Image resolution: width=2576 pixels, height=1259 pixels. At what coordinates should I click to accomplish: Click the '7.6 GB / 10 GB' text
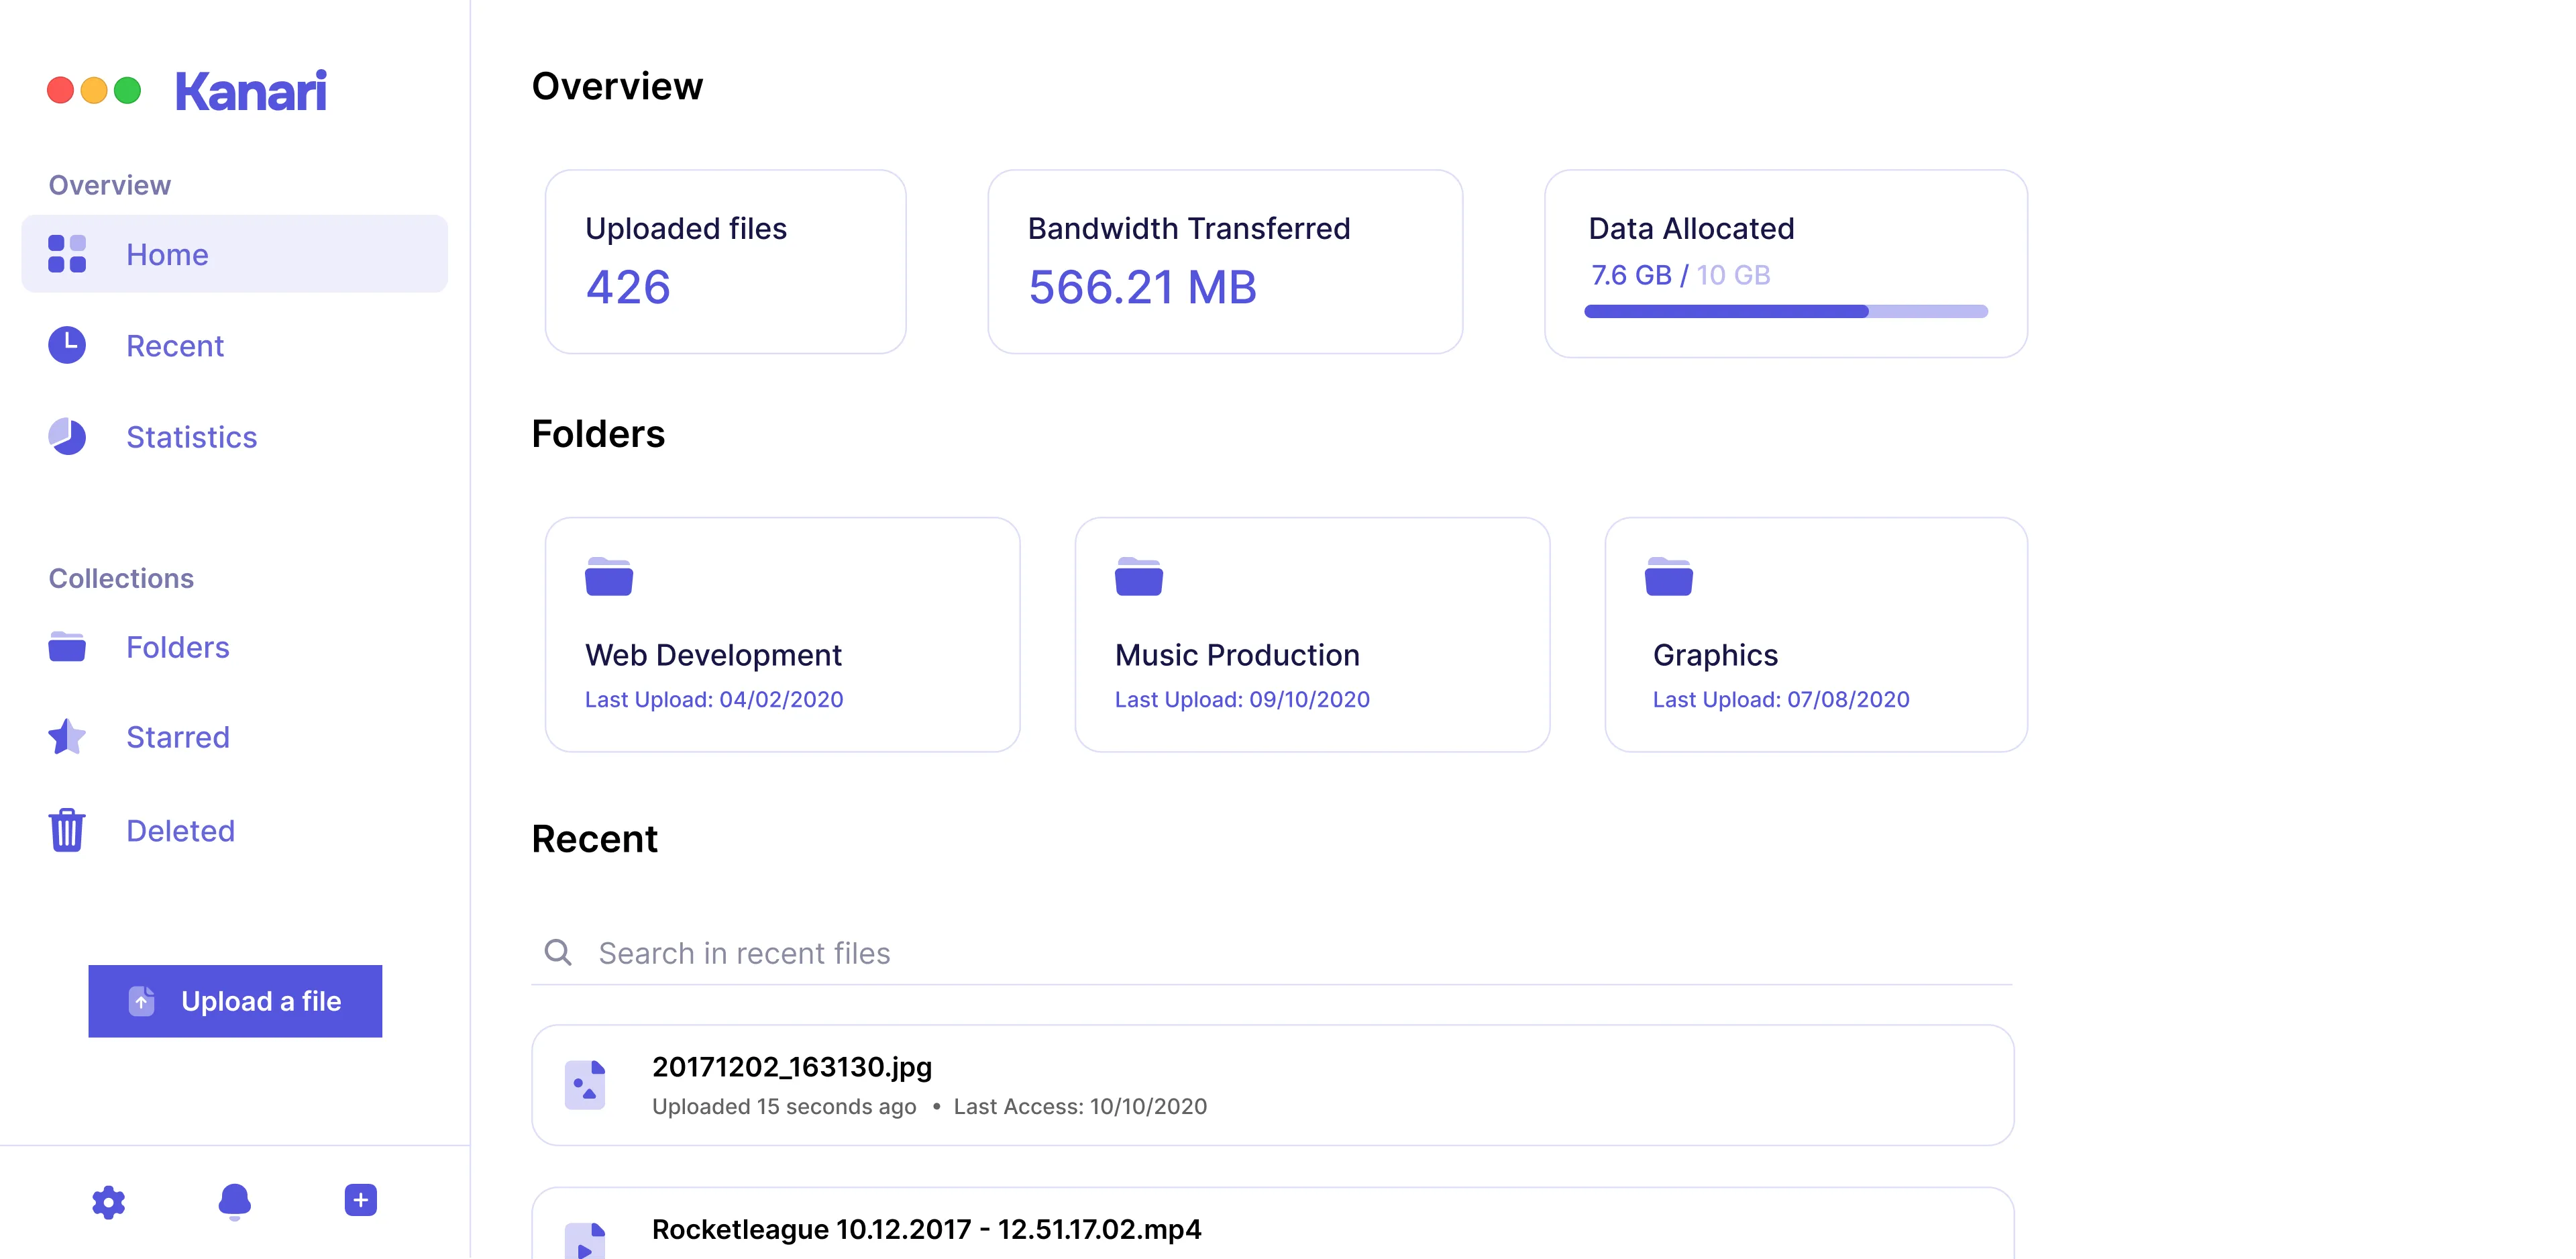point(1681,275)
